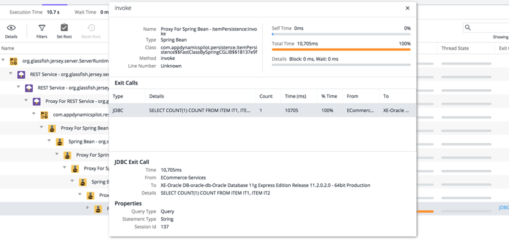Collapse Spring Bean - org.s node

(x=49, y=141)
